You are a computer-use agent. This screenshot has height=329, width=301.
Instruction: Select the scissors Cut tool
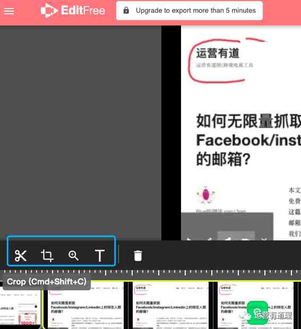[21, 256]
